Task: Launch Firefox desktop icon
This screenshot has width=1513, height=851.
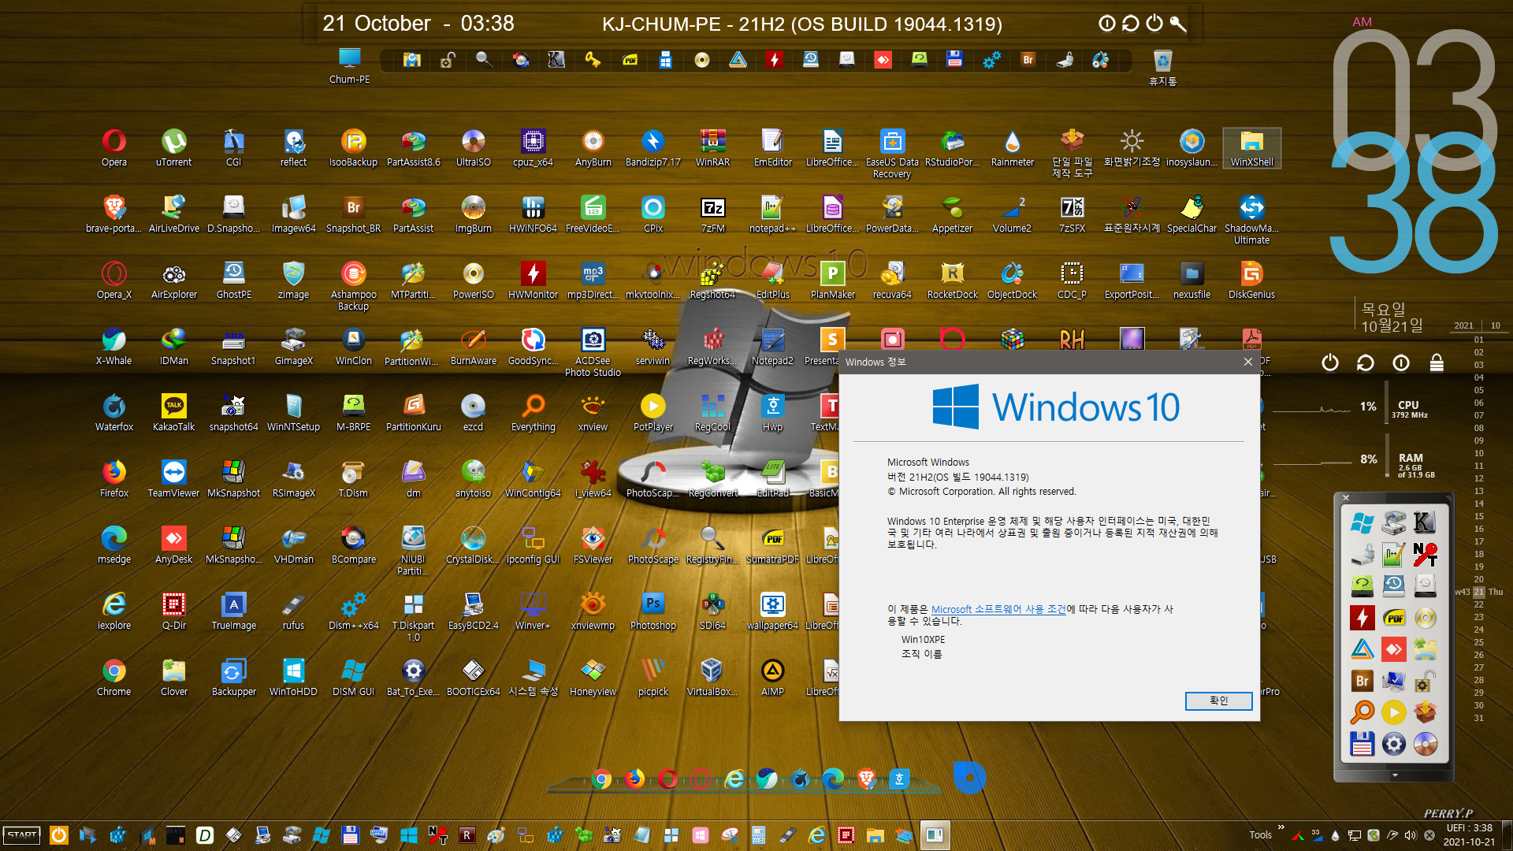Action: click(x=113, y=479)
